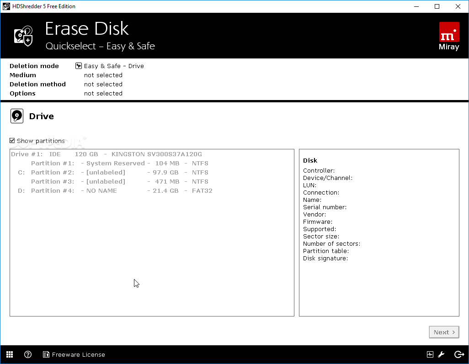
Task: Click the Medium not selected value
Action: (x=103, y=75)
